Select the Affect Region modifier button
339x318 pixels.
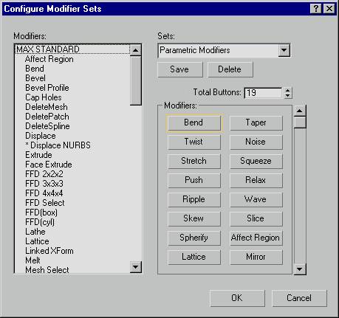[x=256, y=238]
